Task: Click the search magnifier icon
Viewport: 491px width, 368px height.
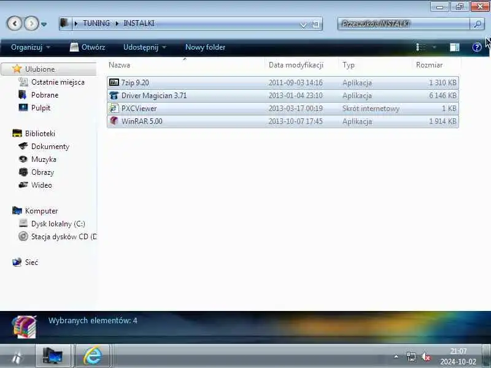Action: click(477, 24)
